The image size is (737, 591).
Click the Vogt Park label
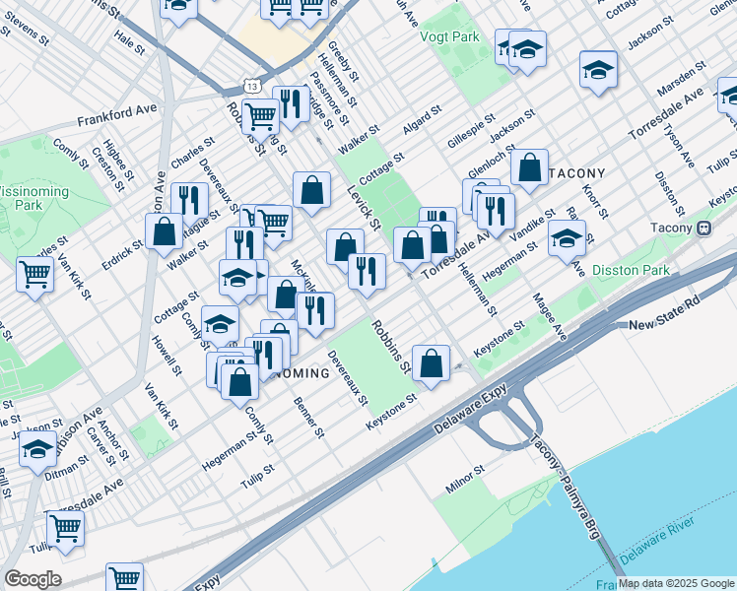point(449,37)
